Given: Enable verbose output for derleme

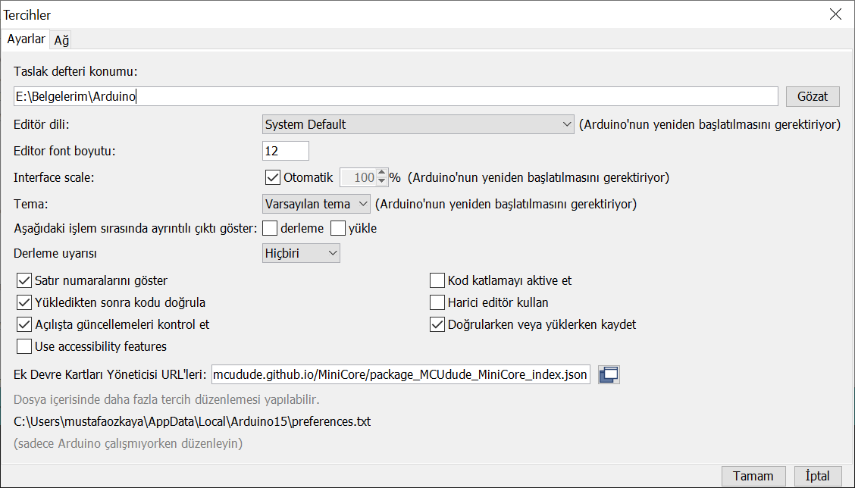Looking at the screenshot, I should coord(270,228).
